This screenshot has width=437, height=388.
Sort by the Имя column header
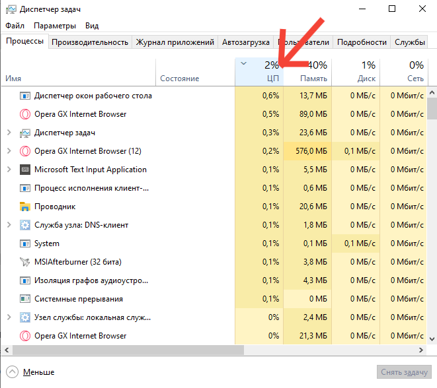(78, 73)
